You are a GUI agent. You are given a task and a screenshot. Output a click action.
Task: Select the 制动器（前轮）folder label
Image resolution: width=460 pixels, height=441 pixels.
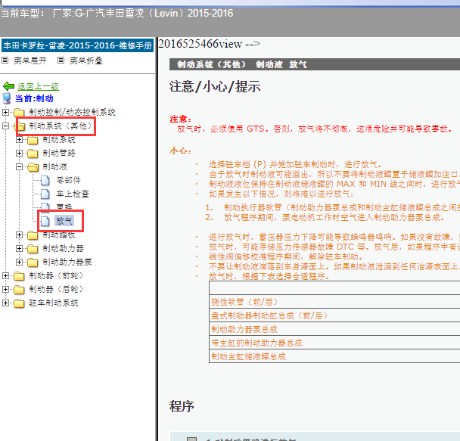[56, 275]
